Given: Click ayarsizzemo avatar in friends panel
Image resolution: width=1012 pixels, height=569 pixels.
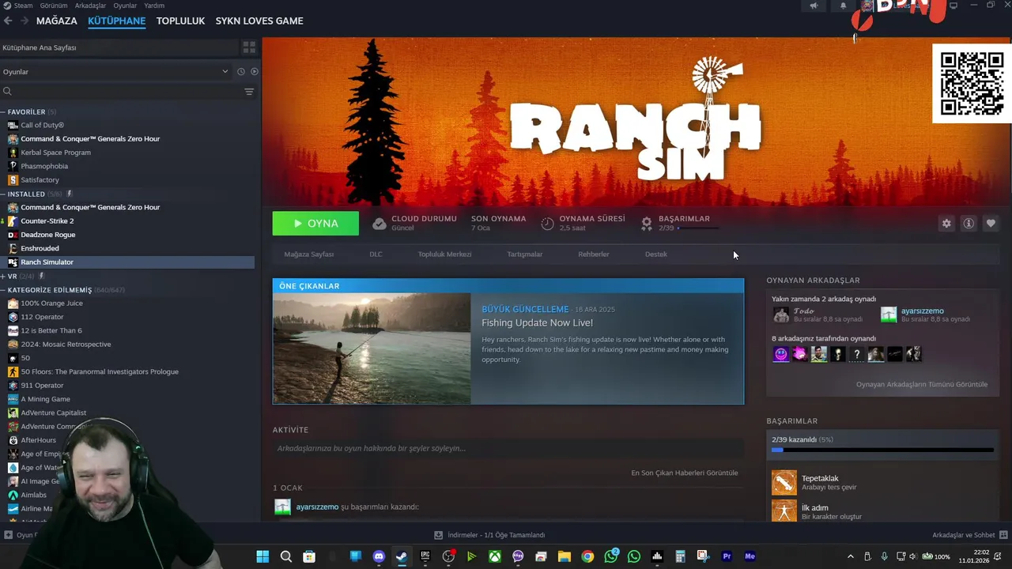Looking at the screenshot, I should 889,315.
